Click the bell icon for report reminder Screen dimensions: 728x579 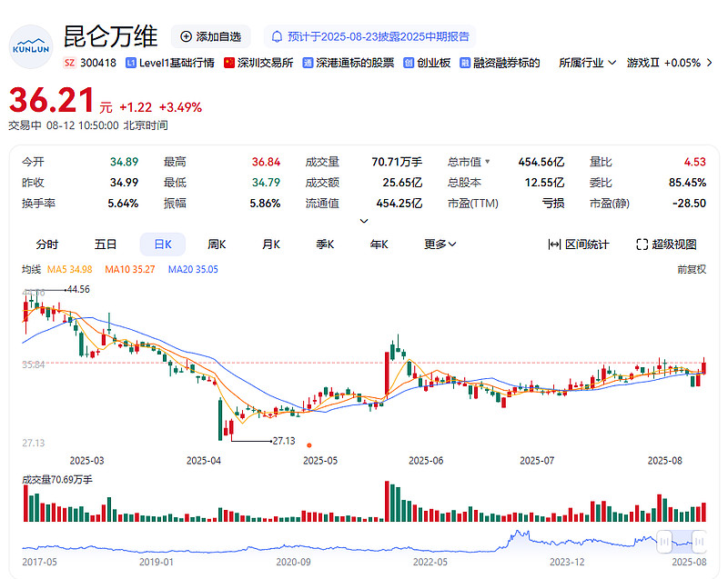point(277,36)
